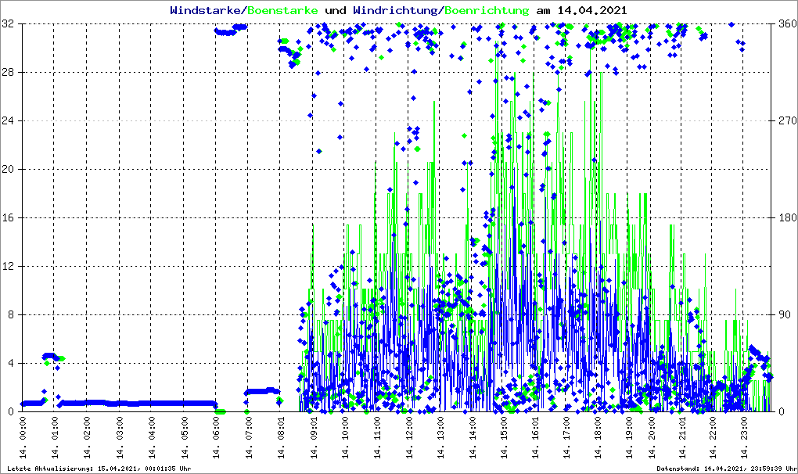Click the 180 degree label on right axis

tap(785, 217)
